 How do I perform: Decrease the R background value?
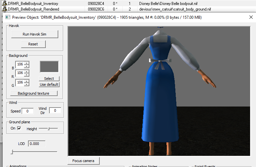(27, 75)
